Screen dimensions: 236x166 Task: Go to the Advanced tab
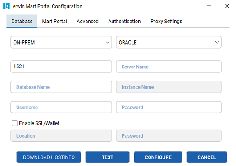click(87, 21)
